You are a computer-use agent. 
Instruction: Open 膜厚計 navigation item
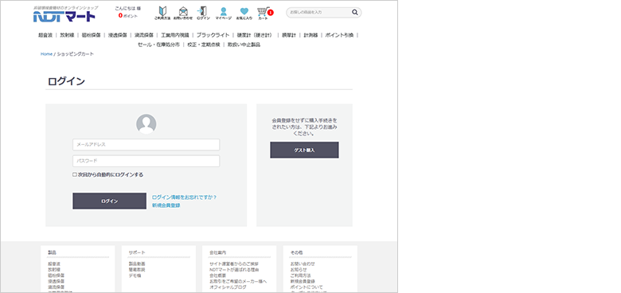(289, 35)
